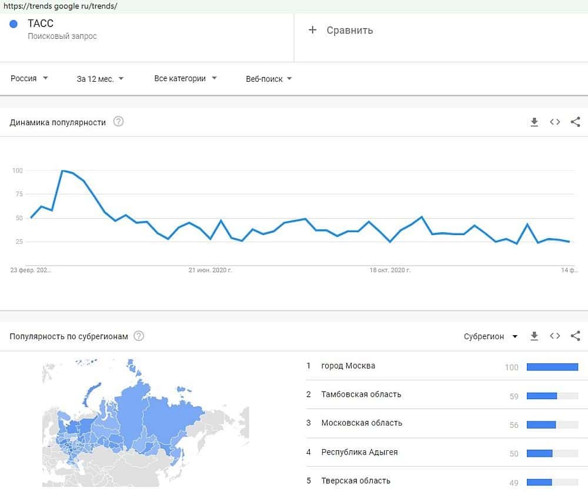The width and height of the screenshot is (588, 492).
Task: Click the plus icon to add comparison
Action: pos(312,30)
